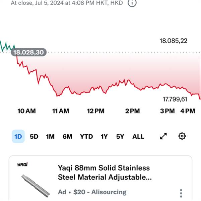Click the stainless steel handle product image

click(36, 186)
